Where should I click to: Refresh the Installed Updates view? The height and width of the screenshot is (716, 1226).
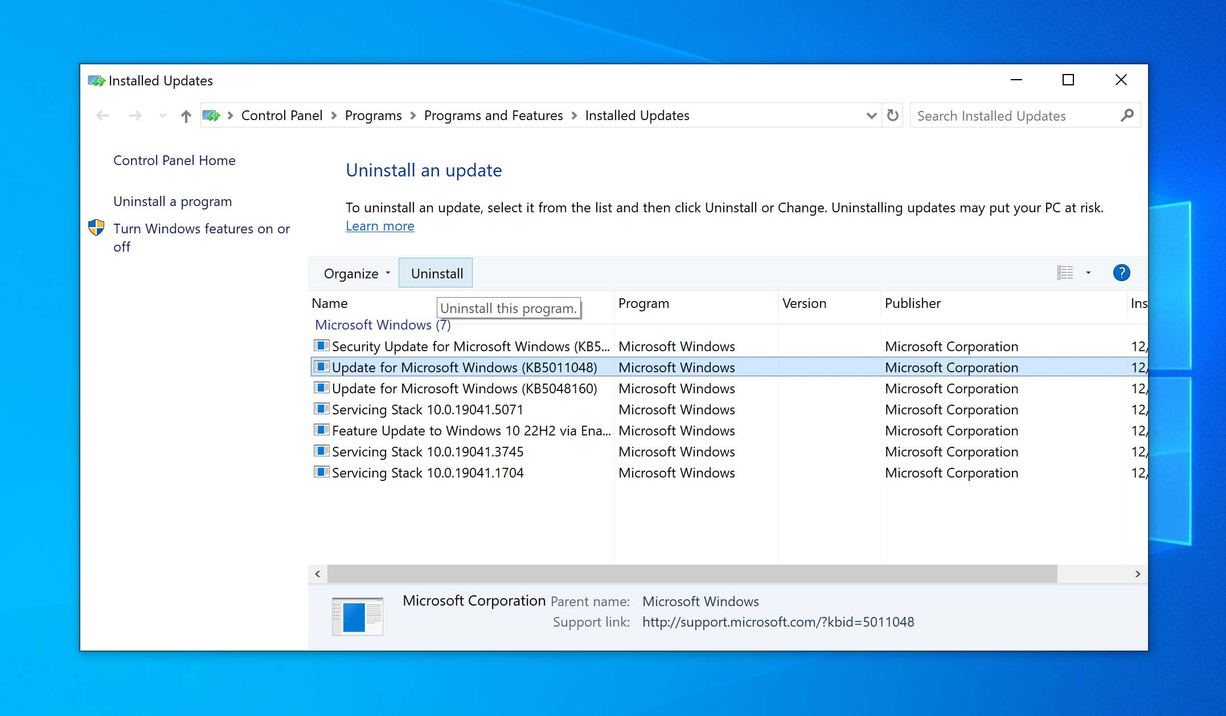[893, 116]
